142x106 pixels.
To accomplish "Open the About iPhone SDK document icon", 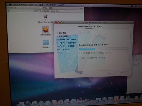I will [x=46, y=17].
